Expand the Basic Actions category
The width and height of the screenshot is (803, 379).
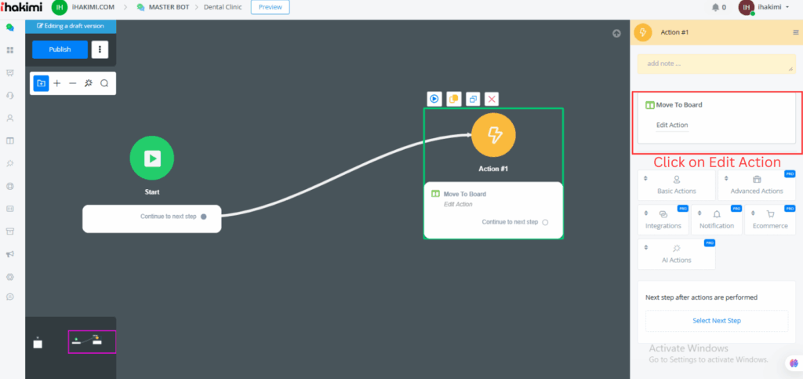coord(676,185)
